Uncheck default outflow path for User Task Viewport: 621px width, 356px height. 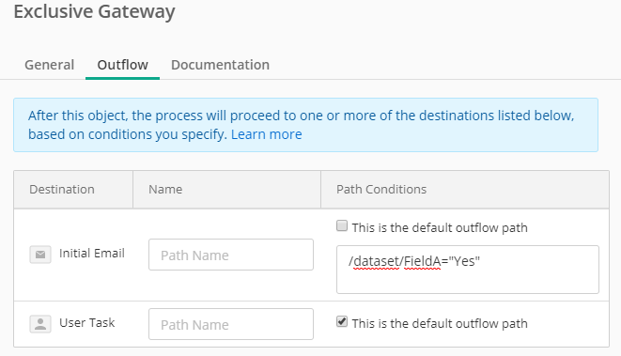[x=342, y=321]
